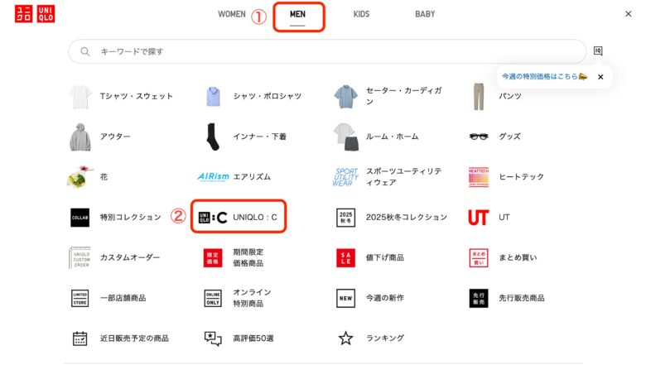
Task: Open the 高評価50選 review icon
Action: click(x=213, y=338)
